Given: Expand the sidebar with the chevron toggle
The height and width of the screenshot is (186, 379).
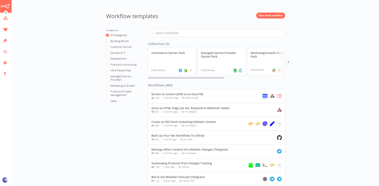Looking at the screenshot, I should pyautogui.click(x=6, y=13).
